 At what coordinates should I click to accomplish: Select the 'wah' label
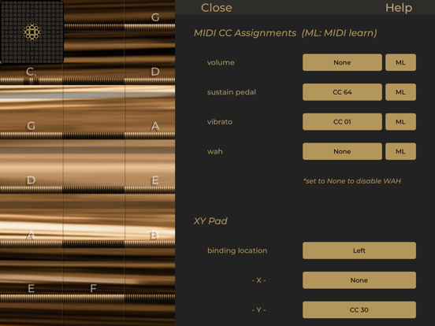214,152
